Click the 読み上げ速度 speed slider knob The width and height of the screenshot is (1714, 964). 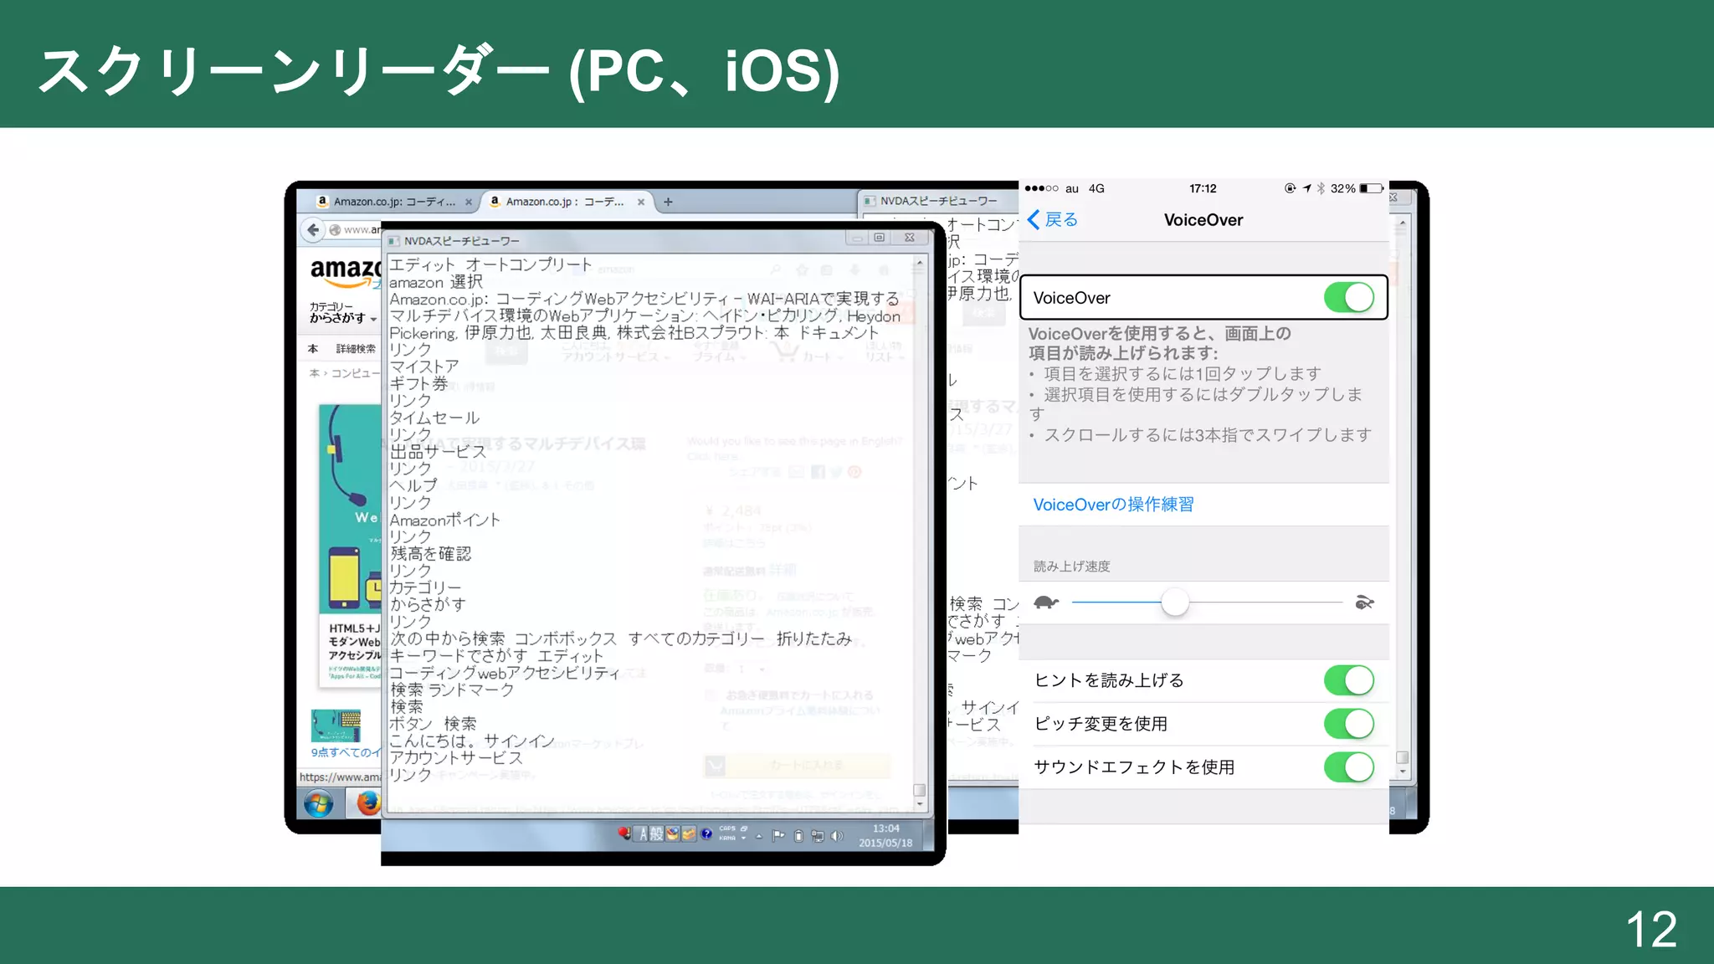pos(1175,602)
